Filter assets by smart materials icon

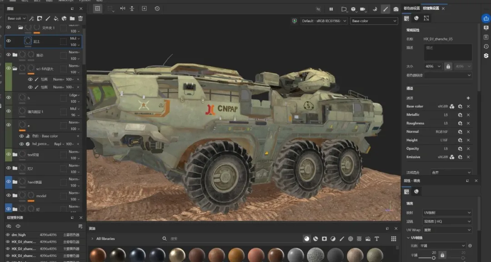pyautogui.click(x=316, y=239)
